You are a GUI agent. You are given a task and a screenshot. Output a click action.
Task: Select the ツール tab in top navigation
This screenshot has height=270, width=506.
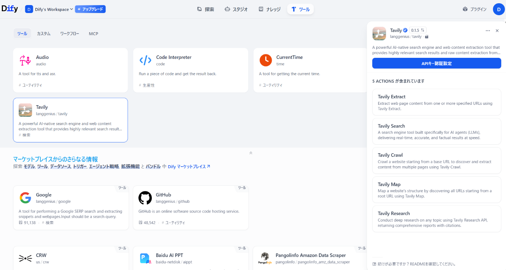pos(300,9)
